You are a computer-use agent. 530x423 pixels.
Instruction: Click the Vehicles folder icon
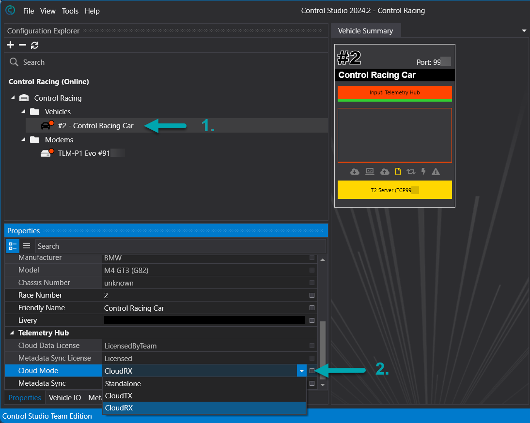coord(35,111)
